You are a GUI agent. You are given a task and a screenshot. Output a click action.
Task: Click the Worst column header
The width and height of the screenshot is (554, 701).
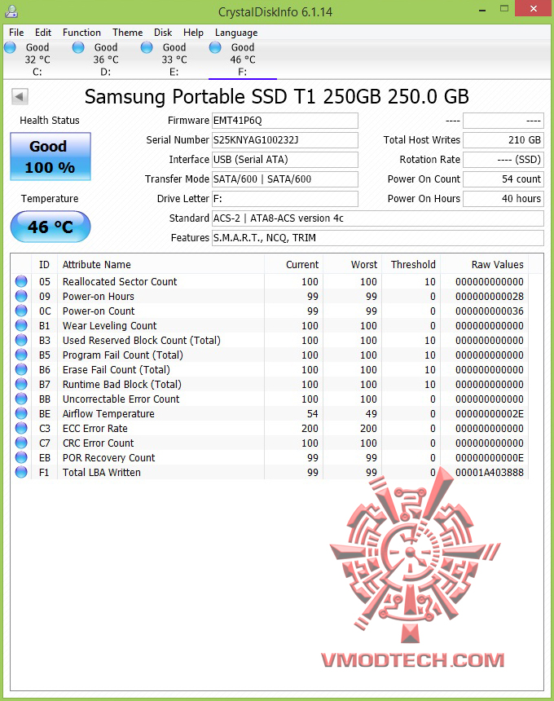(x=352, y=265)
